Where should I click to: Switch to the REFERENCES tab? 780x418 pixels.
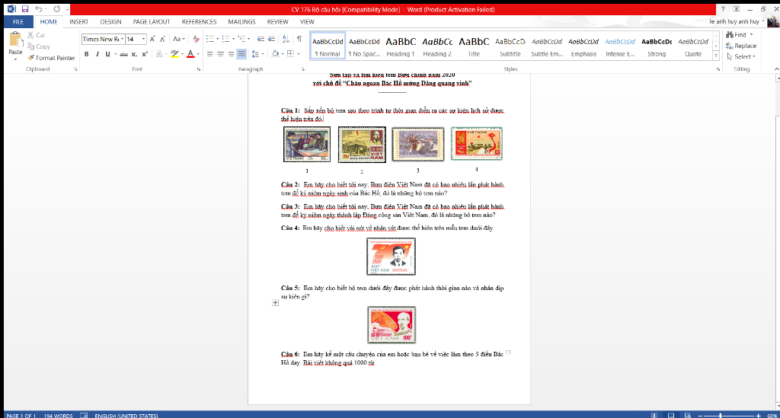coord(199,21)
